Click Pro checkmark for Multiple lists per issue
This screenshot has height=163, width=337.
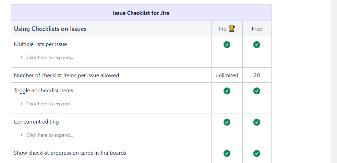coord(227,45)
